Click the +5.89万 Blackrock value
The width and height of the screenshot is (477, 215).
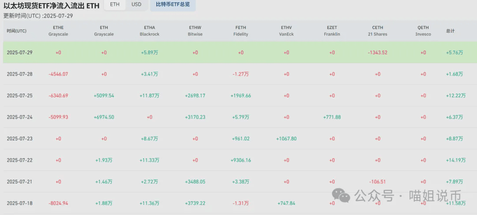pos(149,53)
